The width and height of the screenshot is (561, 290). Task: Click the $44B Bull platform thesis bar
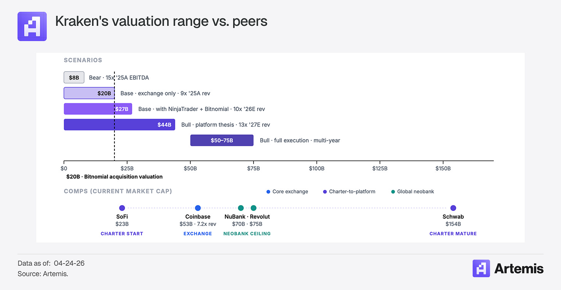tap(119, 125)
